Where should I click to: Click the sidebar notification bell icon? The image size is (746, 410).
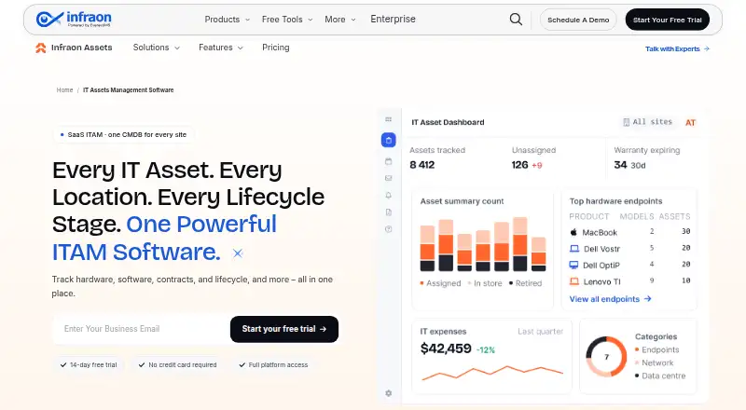[389, 195]
